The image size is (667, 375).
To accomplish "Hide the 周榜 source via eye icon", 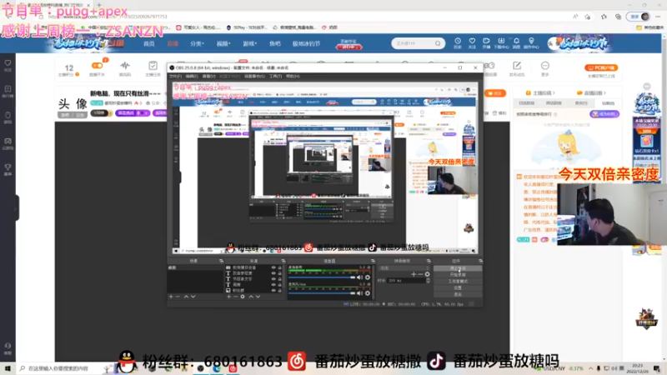I will [273, 284].
